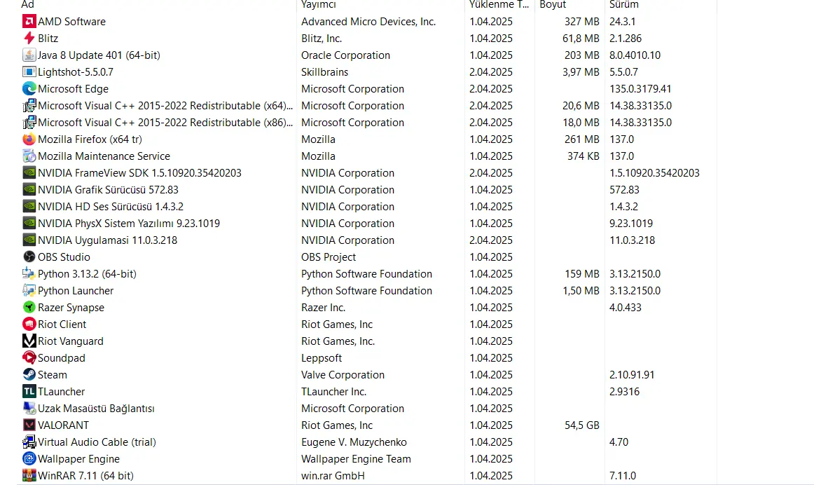Viewport: 814px width, 485px height.
Task: Select the Steam program name
Action: point(53,375)
